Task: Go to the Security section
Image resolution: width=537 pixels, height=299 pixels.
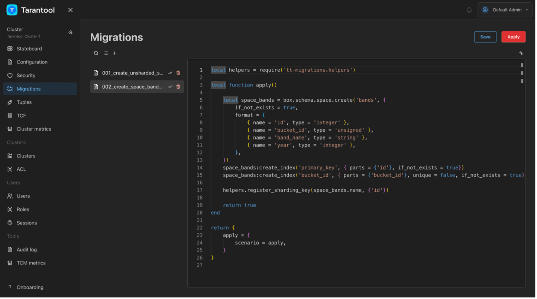Action: click(x=40, y=76)
